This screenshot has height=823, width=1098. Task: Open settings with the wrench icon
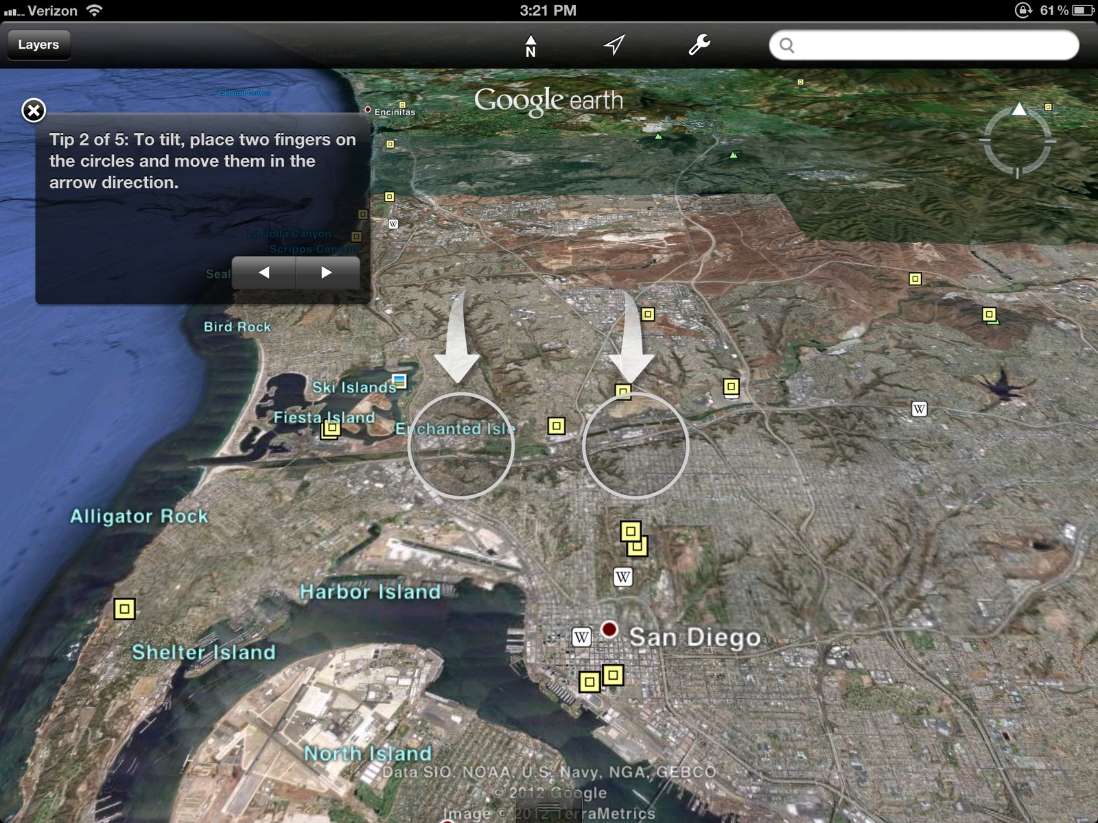(699, 45)
